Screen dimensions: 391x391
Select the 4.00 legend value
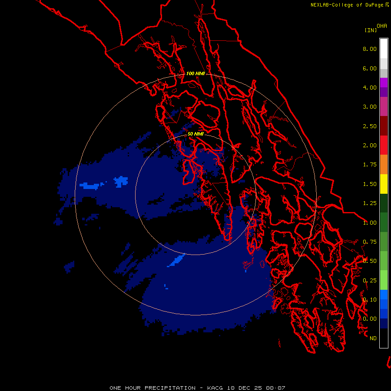(370, 87)
